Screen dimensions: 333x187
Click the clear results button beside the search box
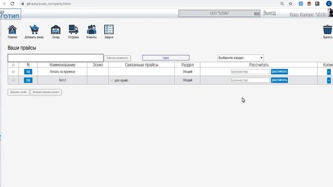point(117,58)
